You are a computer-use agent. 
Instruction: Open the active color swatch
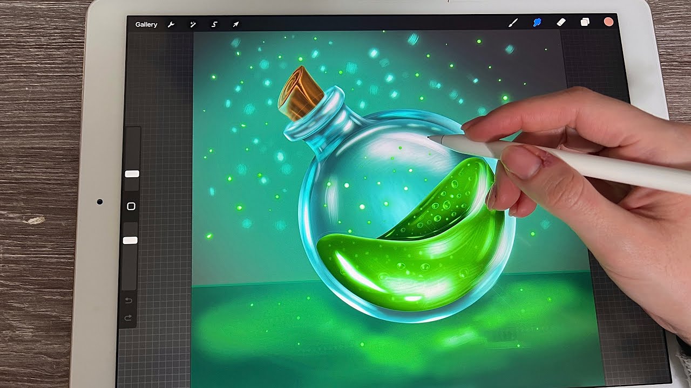pos(608,22)
